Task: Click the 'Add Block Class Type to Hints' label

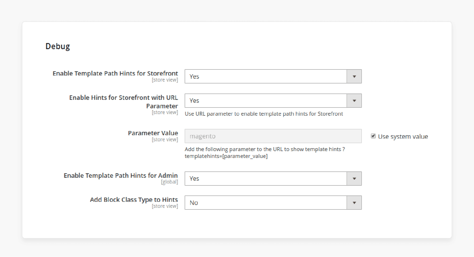Action: 134,200
